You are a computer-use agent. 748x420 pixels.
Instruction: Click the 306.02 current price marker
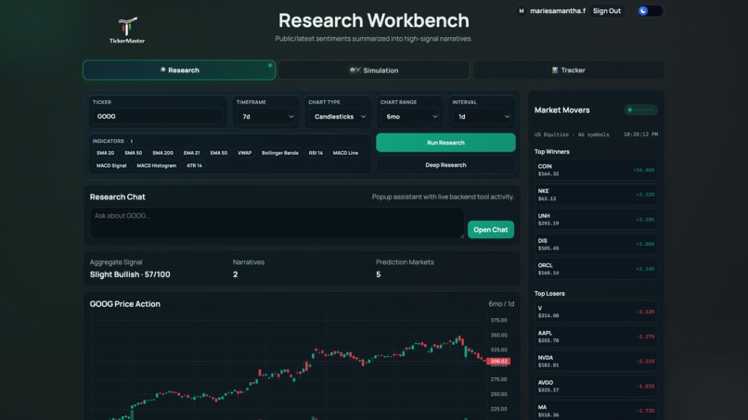point(498,362)
